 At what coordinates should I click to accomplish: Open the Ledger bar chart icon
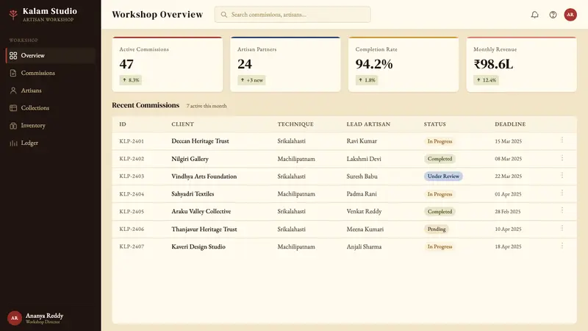click(x=13, y=143)
